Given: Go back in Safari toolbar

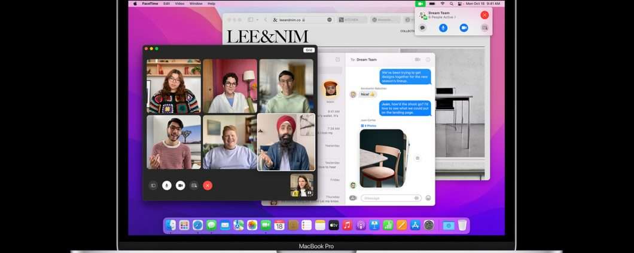Looking at the screenshot, I should click(266, 20).
